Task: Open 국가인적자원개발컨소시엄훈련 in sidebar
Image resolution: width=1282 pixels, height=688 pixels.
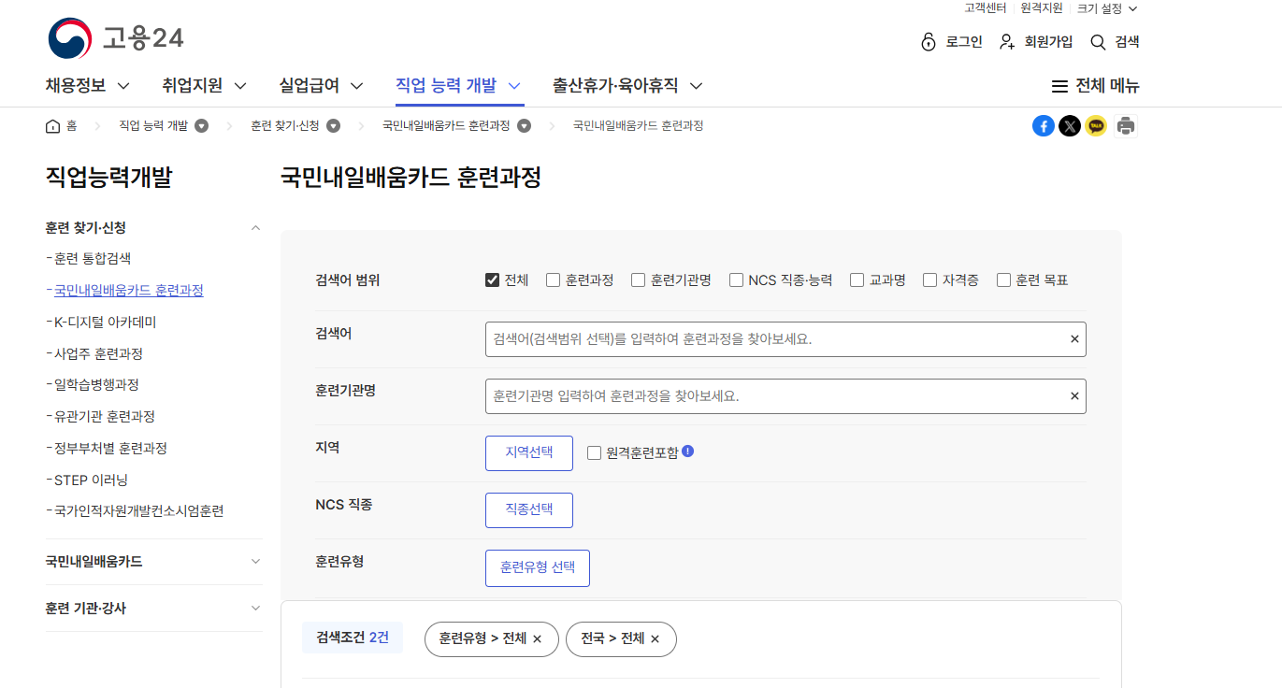Action: (x=138, y=511)
